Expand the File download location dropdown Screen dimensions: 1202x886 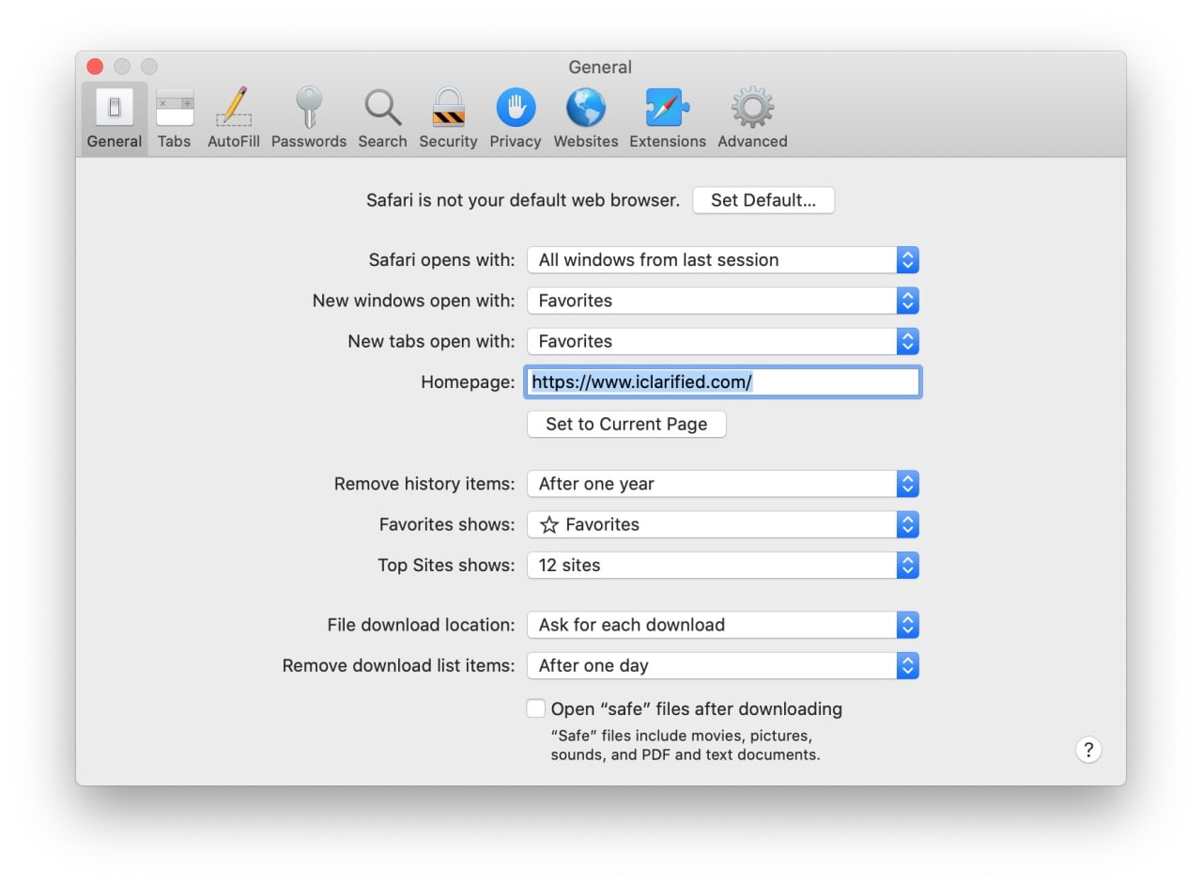(722, 625)
